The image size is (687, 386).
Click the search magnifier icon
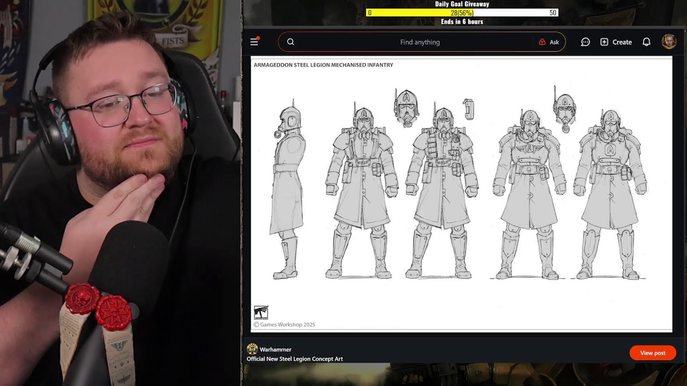point(290,42)
